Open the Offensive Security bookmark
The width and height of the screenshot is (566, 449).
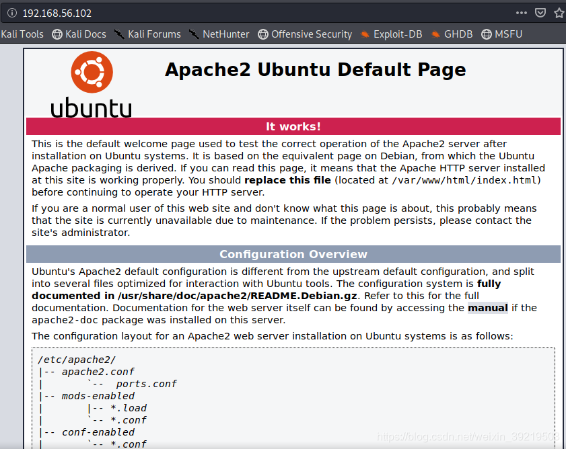(305, 34)
